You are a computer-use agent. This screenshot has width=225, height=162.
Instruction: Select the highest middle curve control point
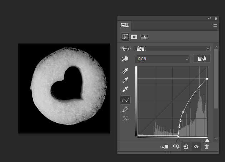(183, 112)
